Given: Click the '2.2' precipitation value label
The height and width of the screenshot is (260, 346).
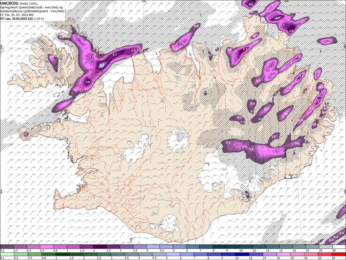Looking at the screenshot, I should 302,76.
